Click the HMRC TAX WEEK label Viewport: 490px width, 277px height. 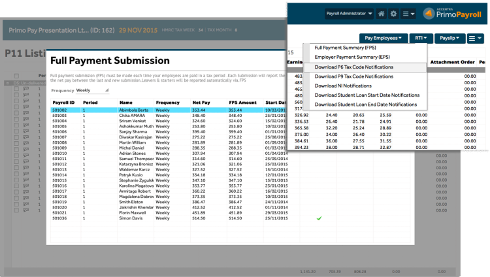(x=178, y=30)
